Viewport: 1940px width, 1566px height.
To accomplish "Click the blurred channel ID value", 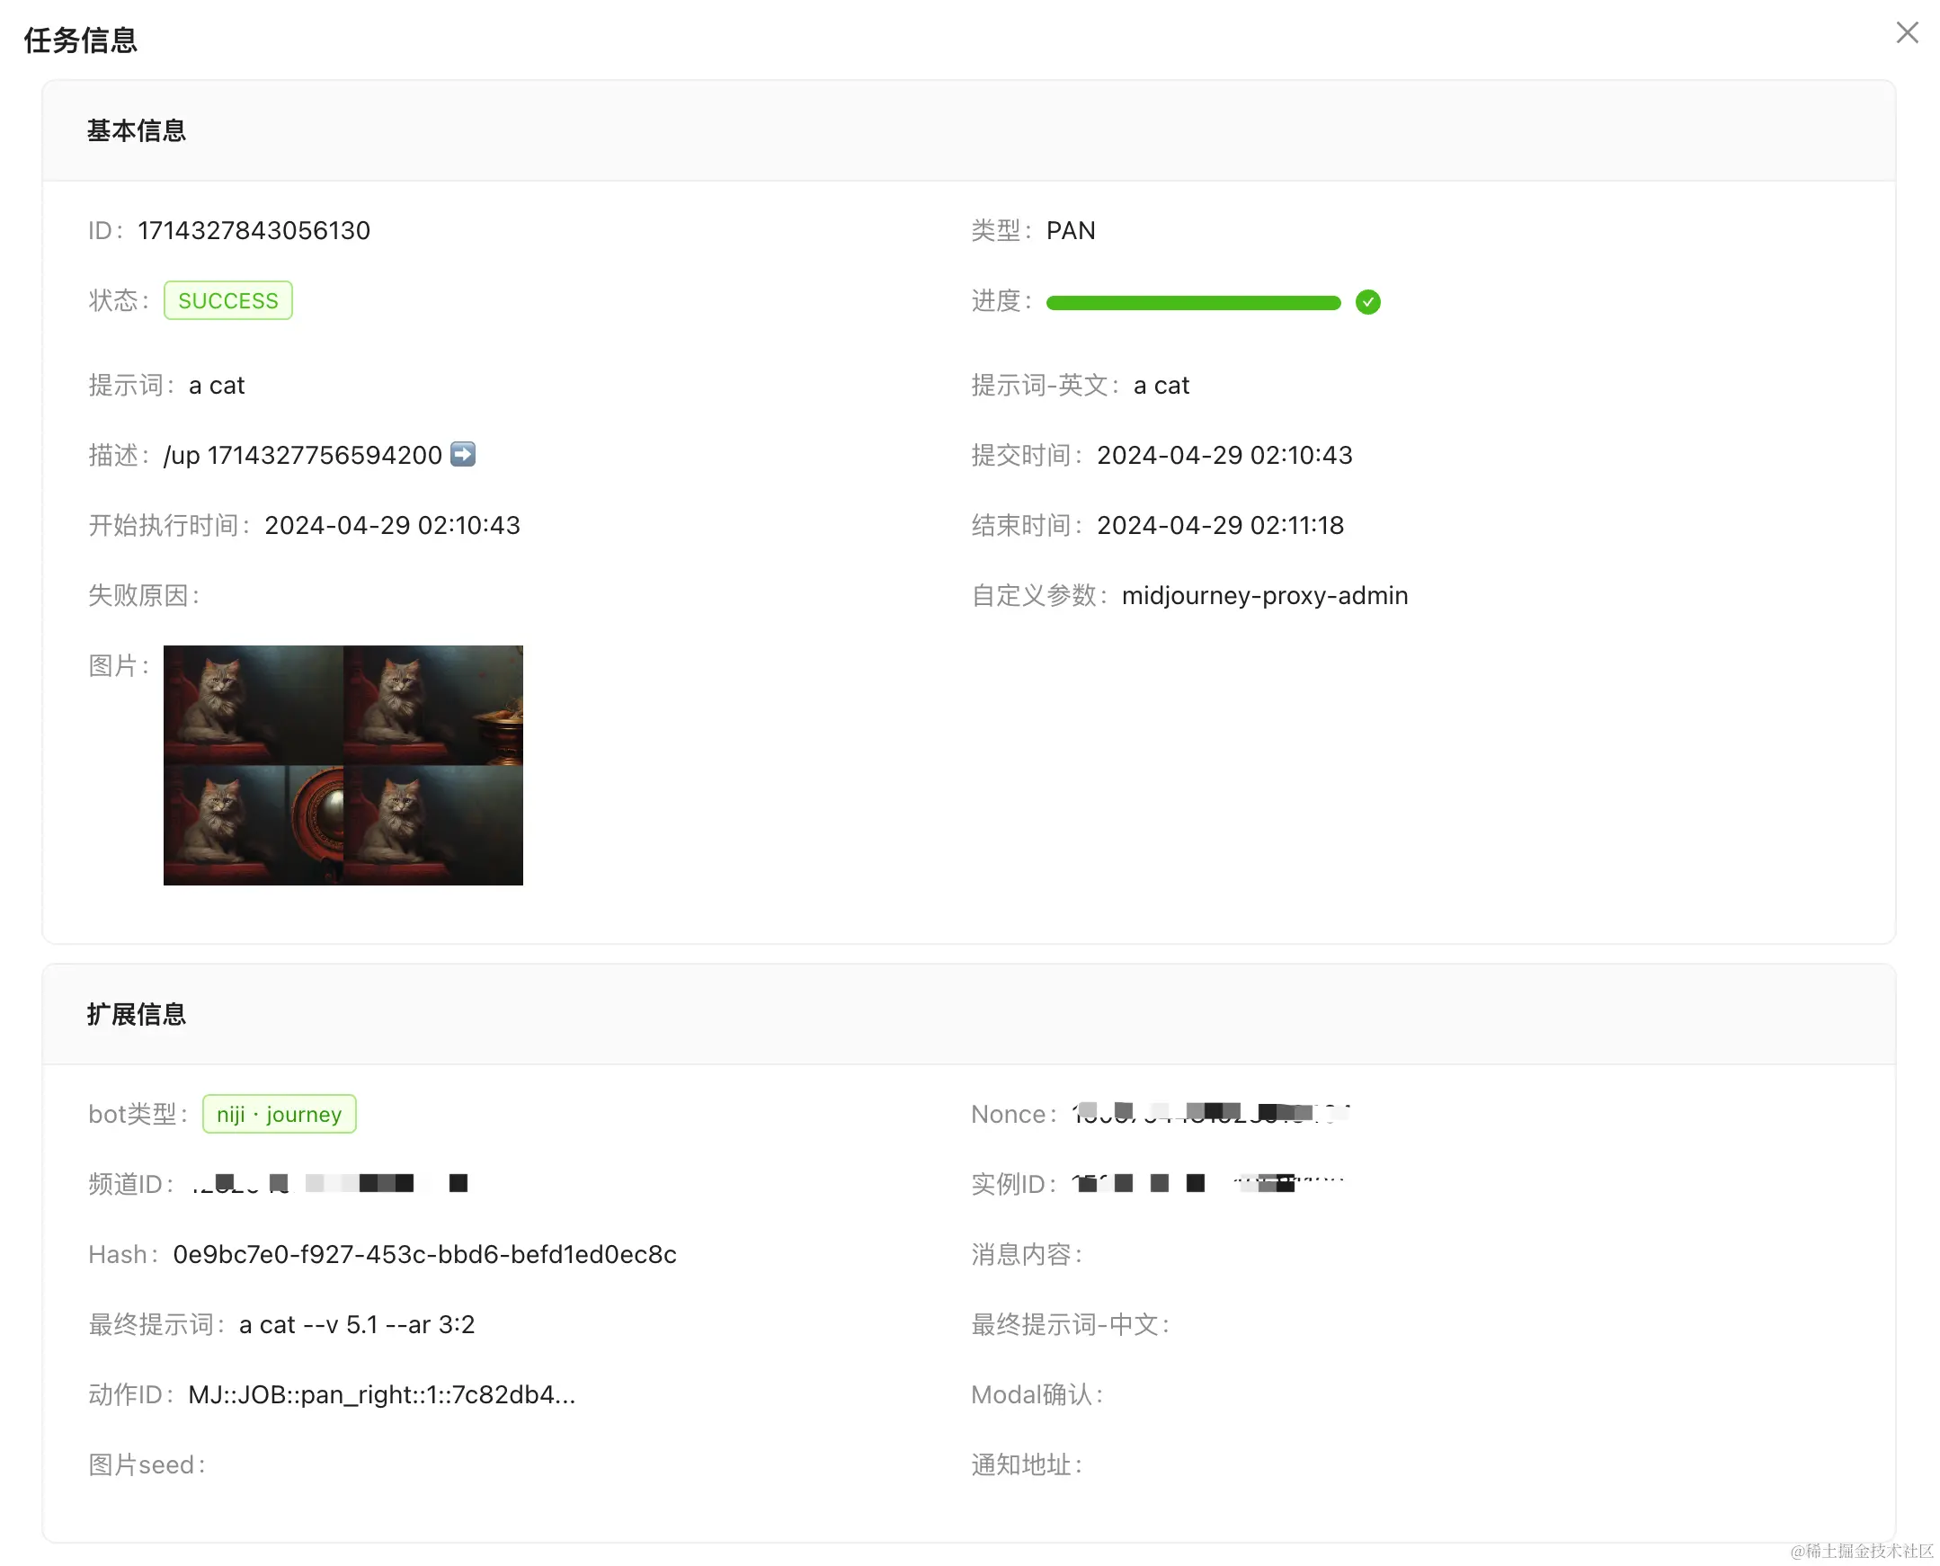I will click(x=329, y=1185).
